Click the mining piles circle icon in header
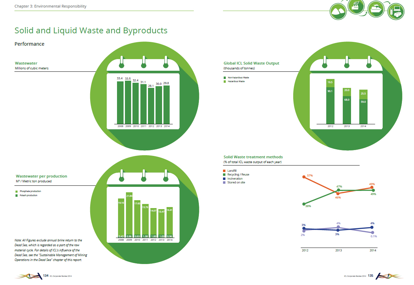This screenshot has width=414, height=285. [338, 11]
